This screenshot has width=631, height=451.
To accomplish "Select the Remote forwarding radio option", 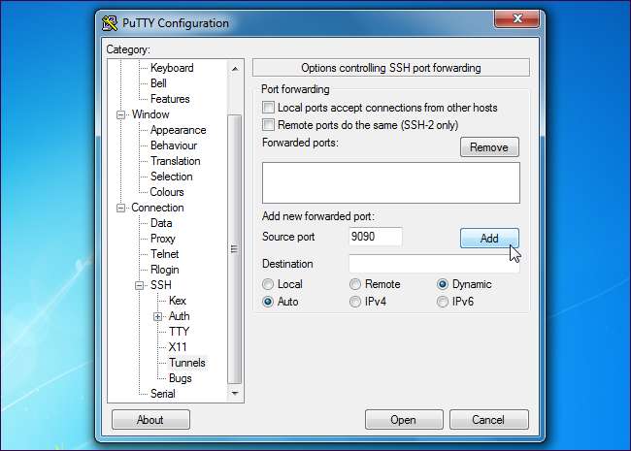I will [x=356, y=284].
